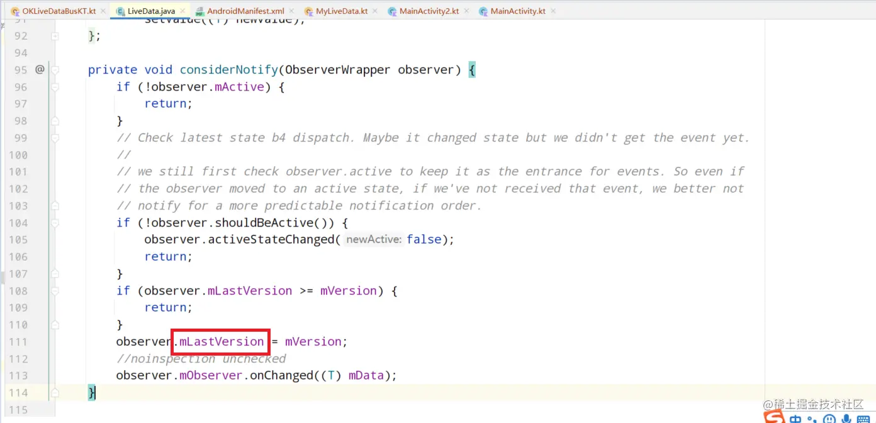876x423 pixels.
Task: Click the fold end marker on line 103
Action: coord(55,206)
